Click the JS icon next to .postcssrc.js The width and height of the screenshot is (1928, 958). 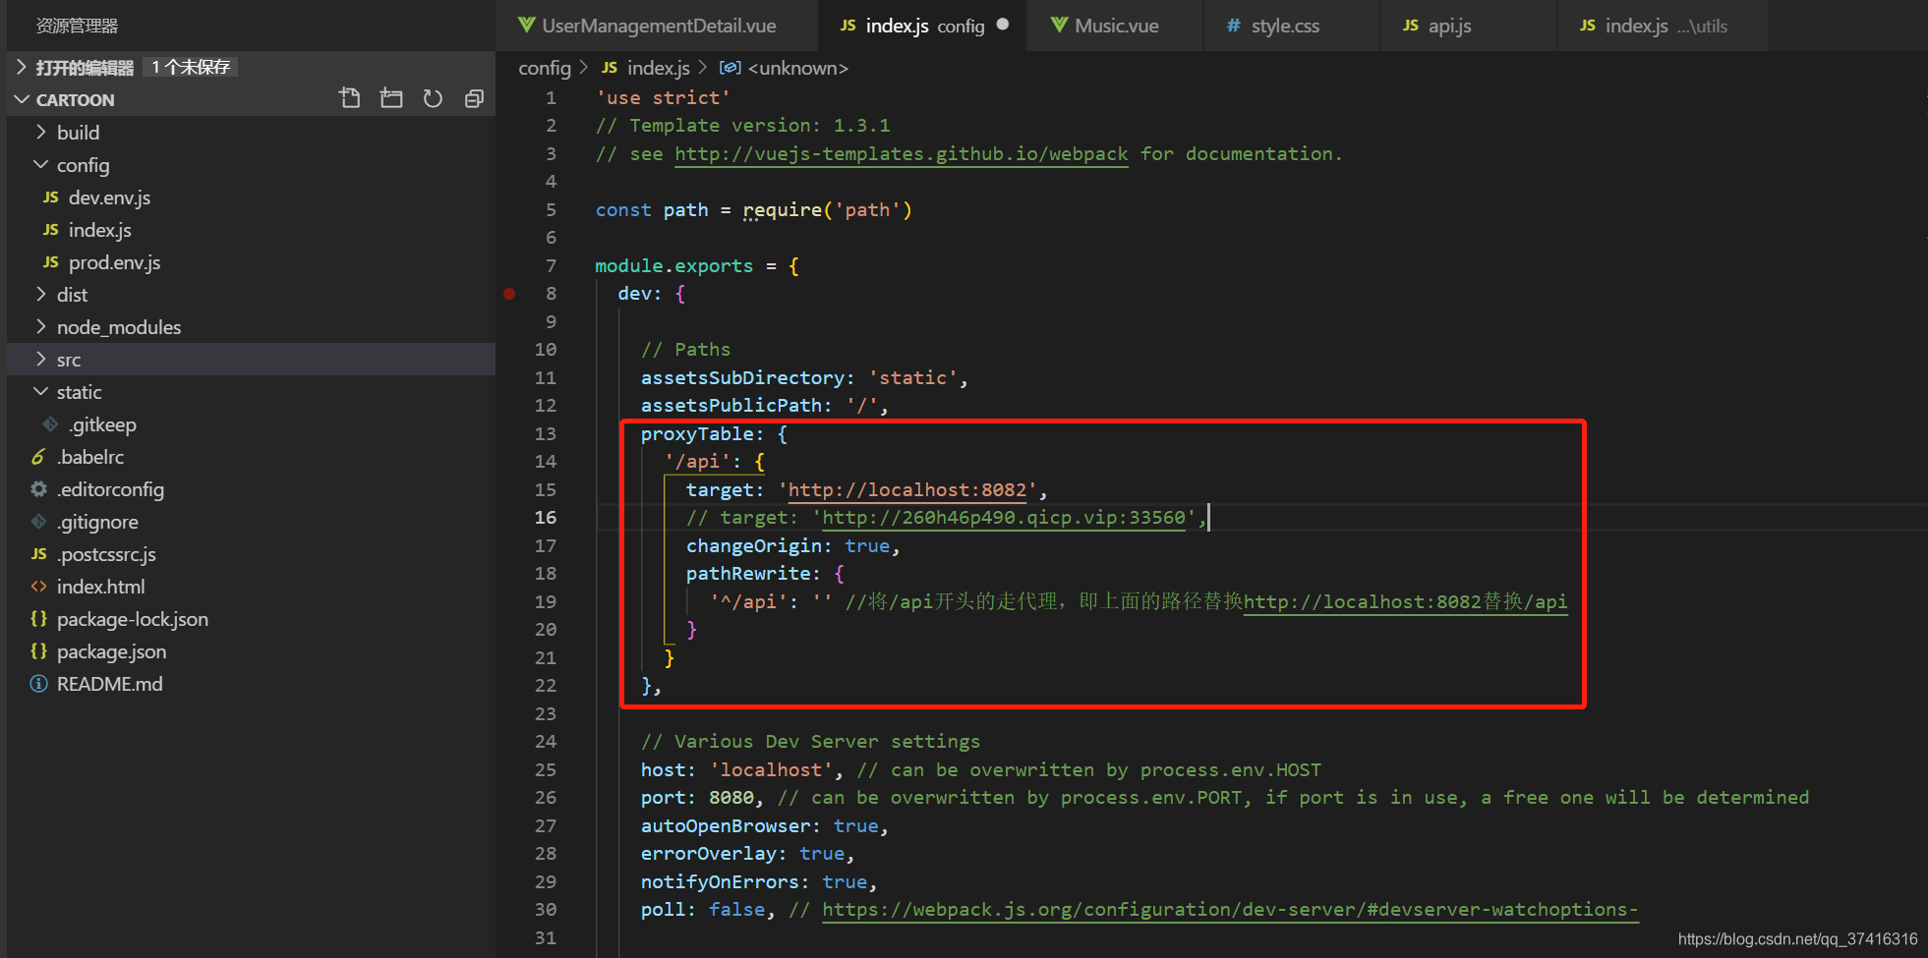click(x=38, y=554)
